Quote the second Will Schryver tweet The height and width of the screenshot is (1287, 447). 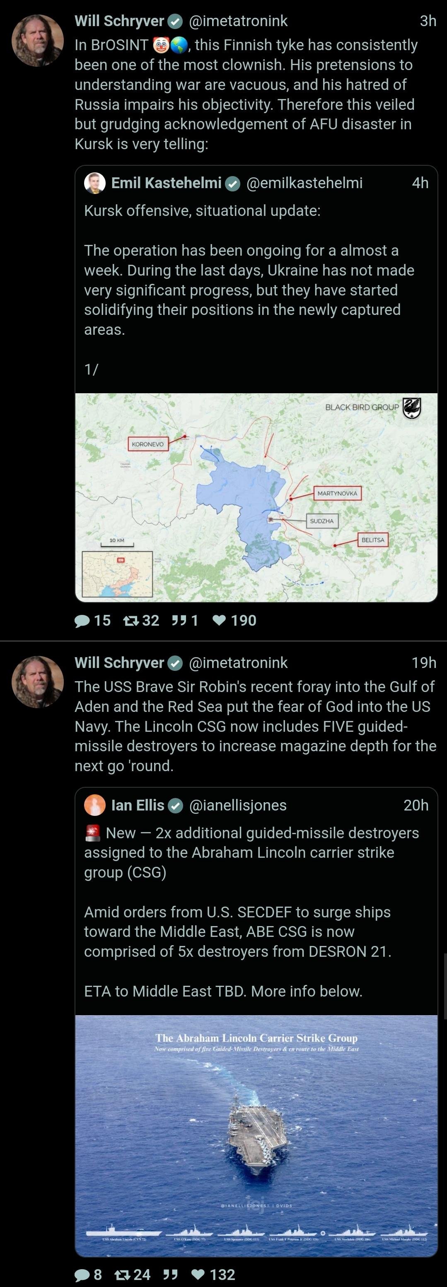click(x=171, y=1275)
